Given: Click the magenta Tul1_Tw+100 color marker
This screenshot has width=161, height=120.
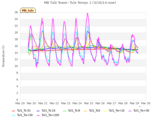Looking at the screenshot, I should coord(38,115).
